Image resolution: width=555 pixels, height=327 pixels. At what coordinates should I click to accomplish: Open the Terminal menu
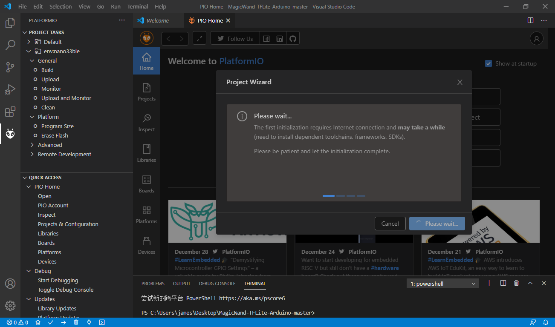pyautogui.click(x=138, y=7)
